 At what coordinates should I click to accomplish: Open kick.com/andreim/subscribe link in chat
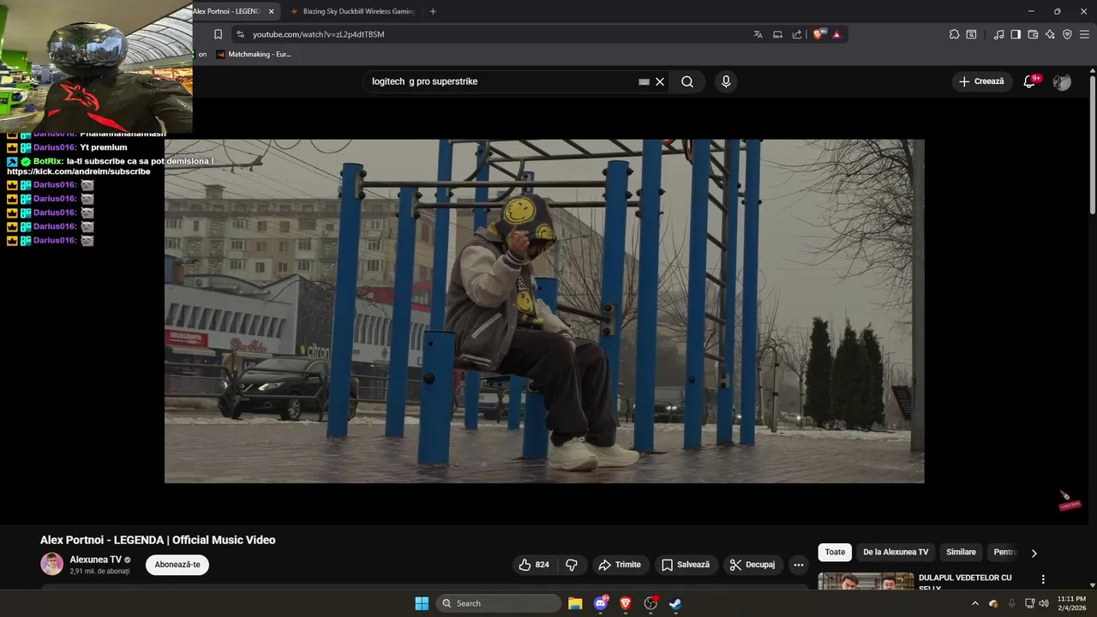79,171
